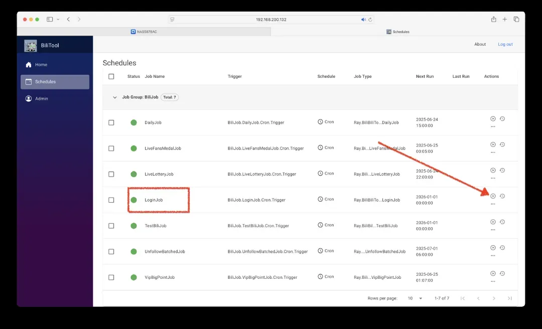This screenshot has width=542, height=329.
Task: Reload the page in the address bar
Action: (x=370, y=20)
